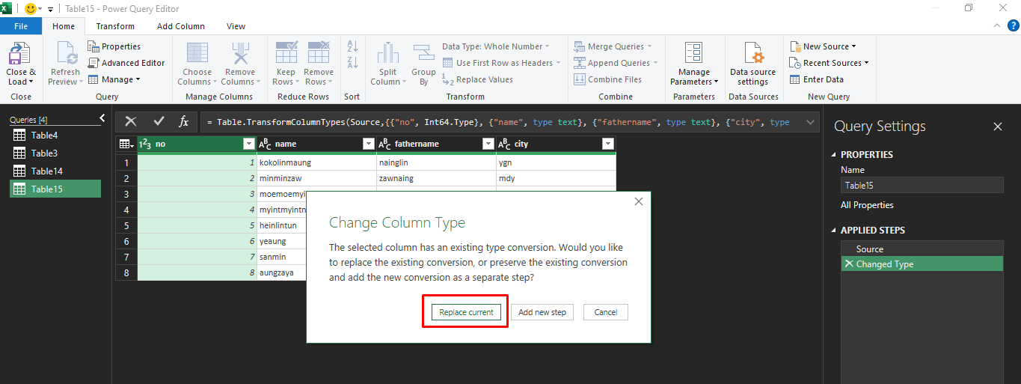Open the File tab
1021x384 pixels.
coord(21,26)
